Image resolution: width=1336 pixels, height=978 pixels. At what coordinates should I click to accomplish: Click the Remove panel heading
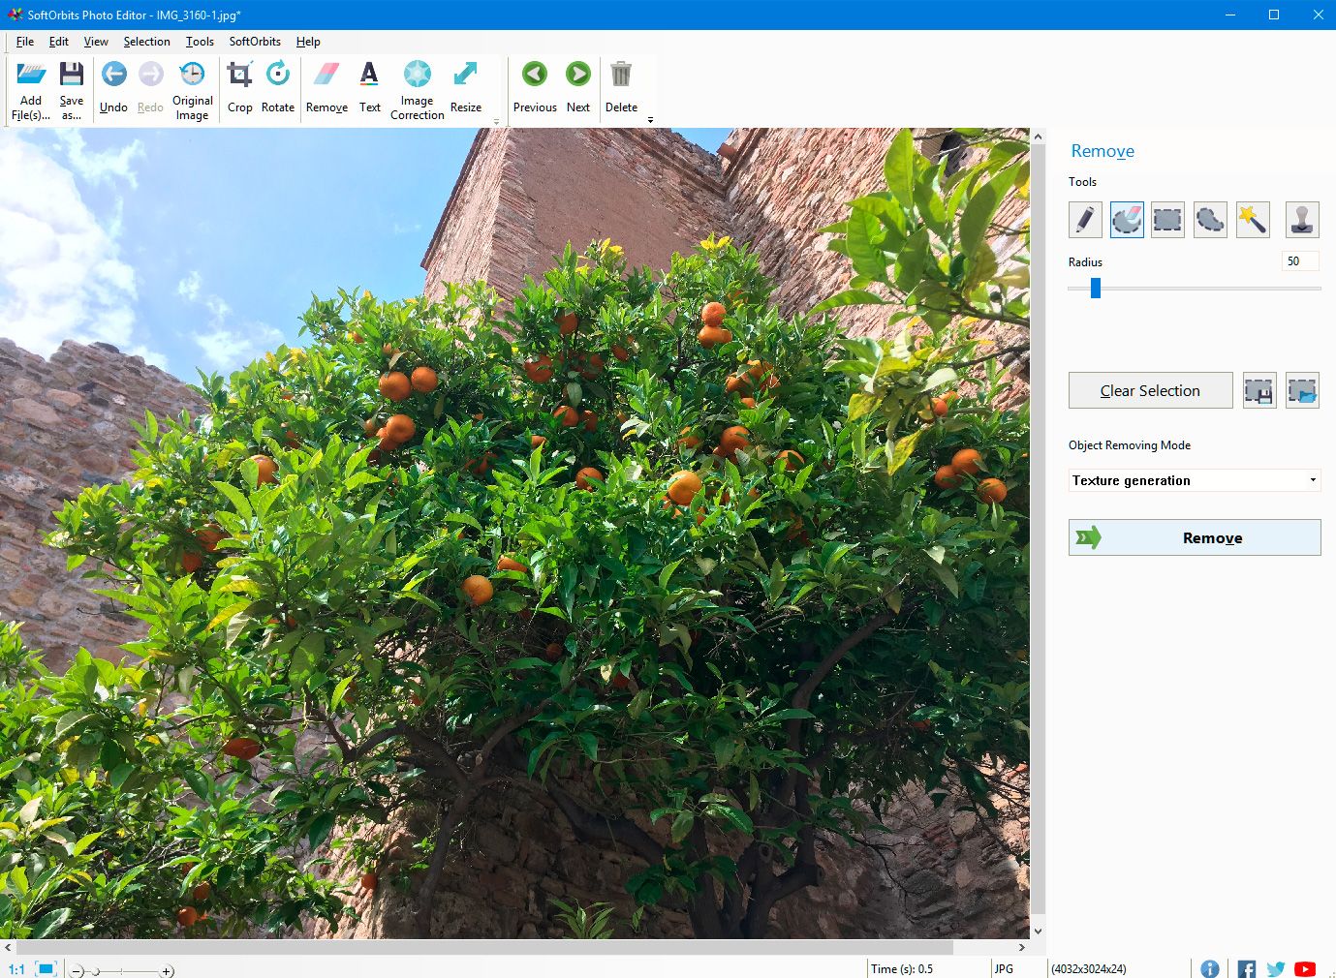point(1103,151)
